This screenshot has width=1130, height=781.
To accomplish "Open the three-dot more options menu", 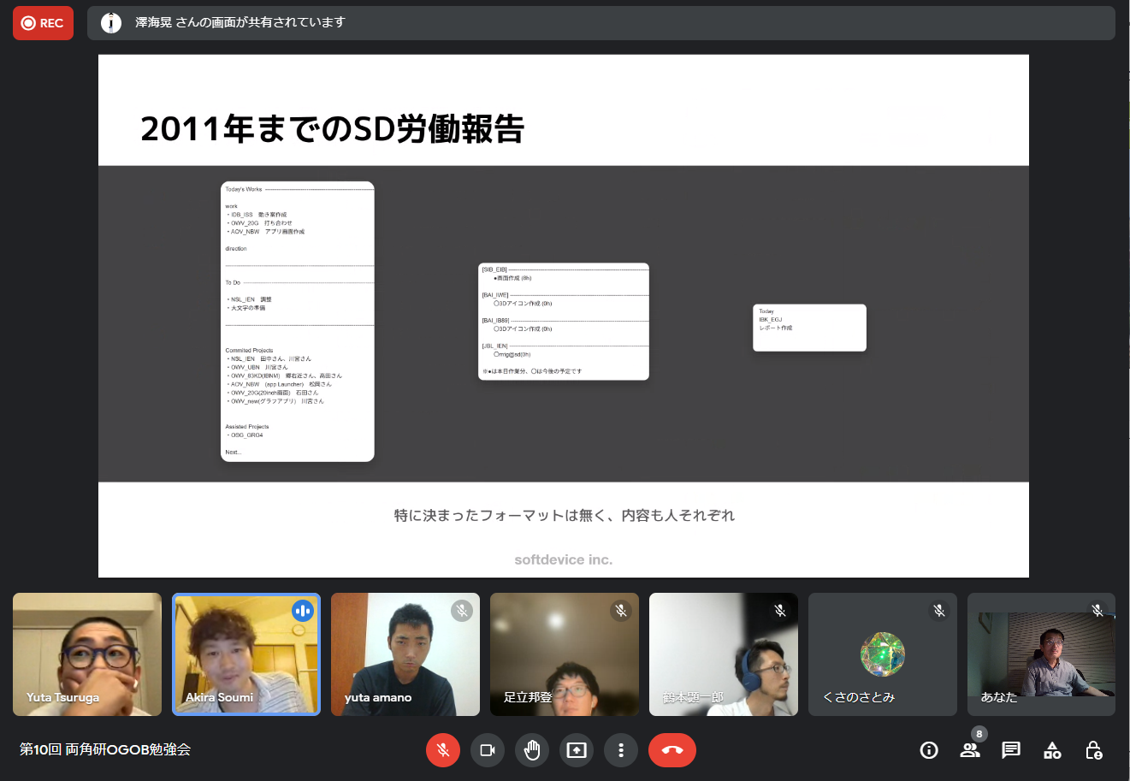I will coord(621,750).
